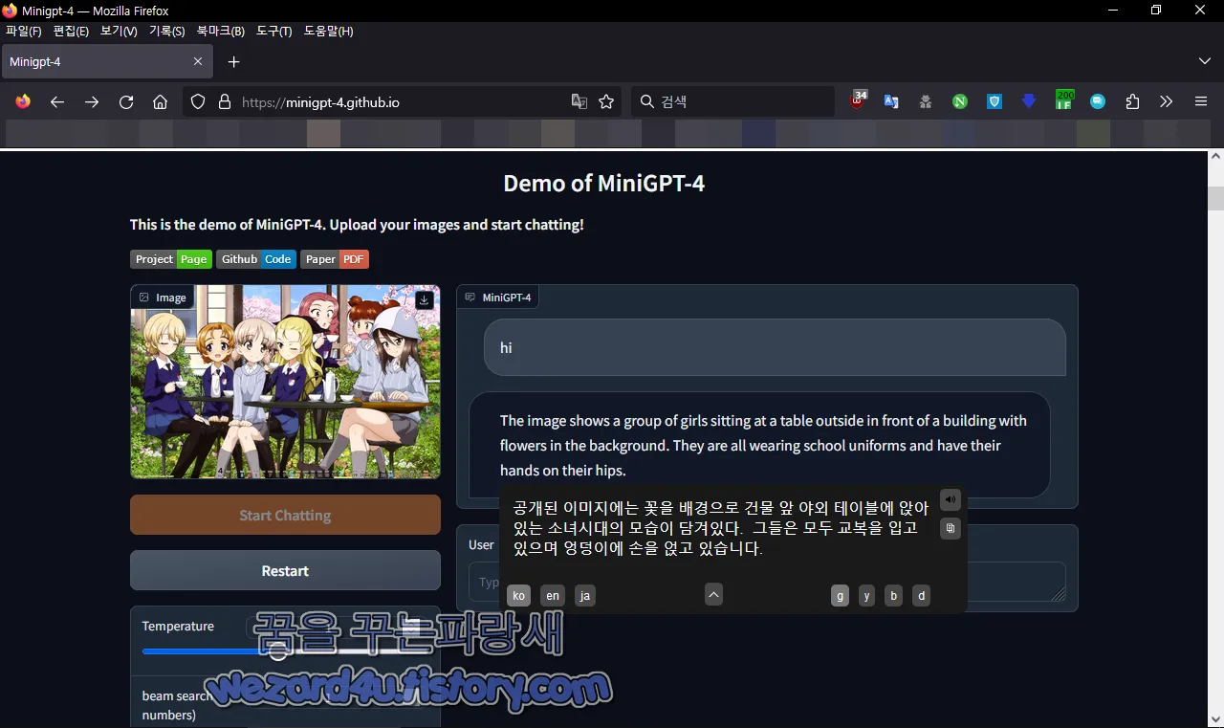Select ko as translation language
Viewport: 1224px width, 728px height.
[x=518, y=596]
